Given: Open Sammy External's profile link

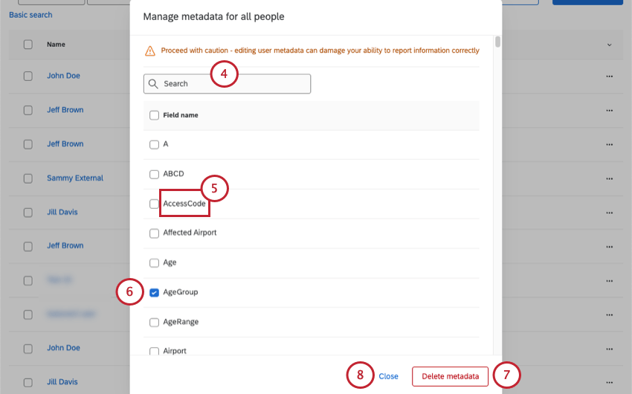Looking at the screenshot, I should (x=74, y=178).
